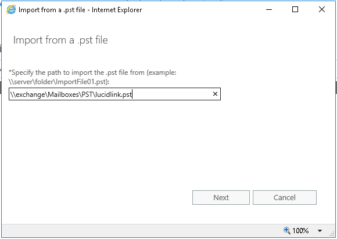Click the window title bar text
The image size is (337, 239).
click(80, 10)
